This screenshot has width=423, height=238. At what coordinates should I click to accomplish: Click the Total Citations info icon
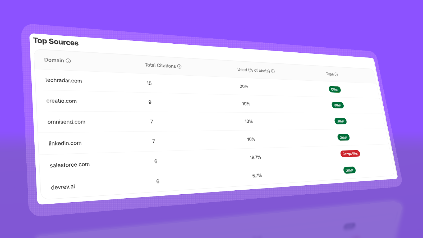tap(180, 66)
